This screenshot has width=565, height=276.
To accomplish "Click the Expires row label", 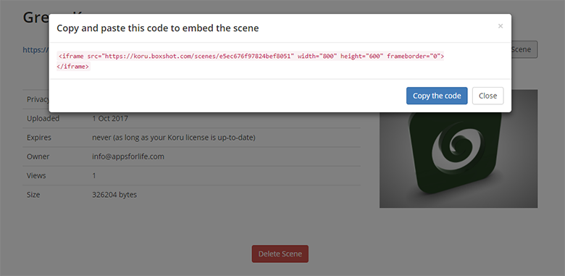I will point(39,138).
